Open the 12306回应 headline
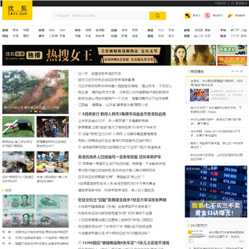The image size is (249, 249). coord(126,243)
